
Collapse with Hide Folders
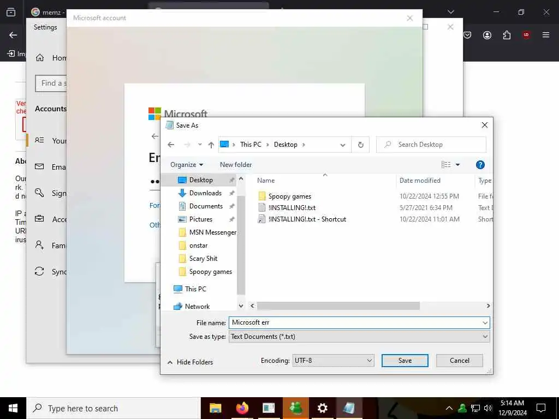click(190, 362)
